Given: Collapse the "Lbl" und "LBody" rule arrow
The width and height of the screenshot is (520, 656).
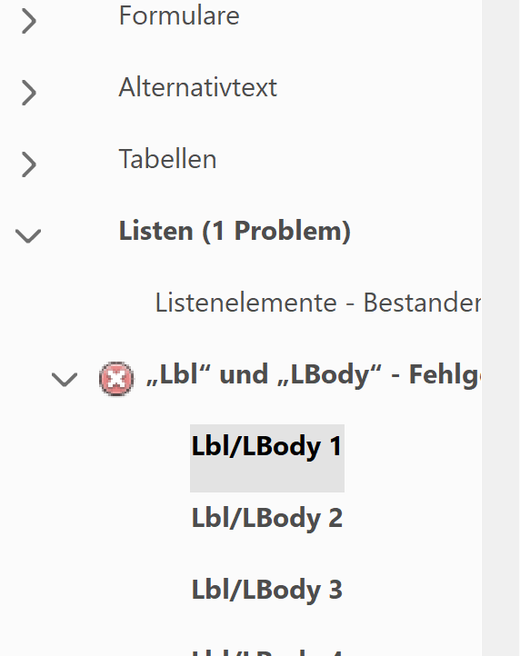Looking at the screenshot, I should coord(65,379).
